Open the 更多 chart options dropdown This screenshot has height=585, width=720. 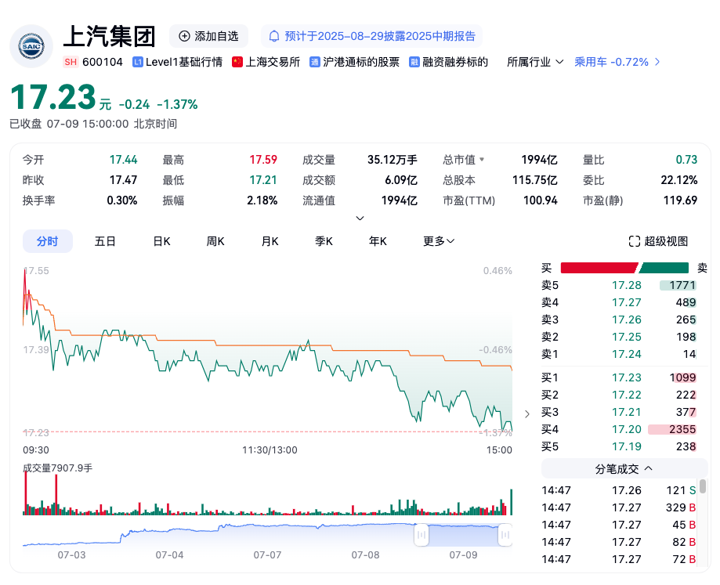pos(439,241)
